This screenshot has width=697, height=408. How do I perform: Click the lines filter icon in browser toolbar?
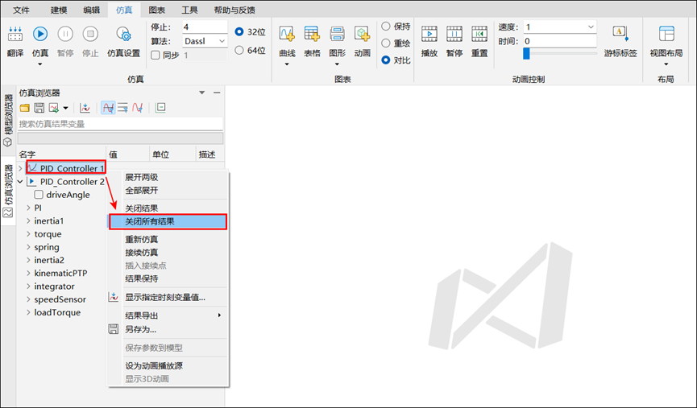coord(122,108)
